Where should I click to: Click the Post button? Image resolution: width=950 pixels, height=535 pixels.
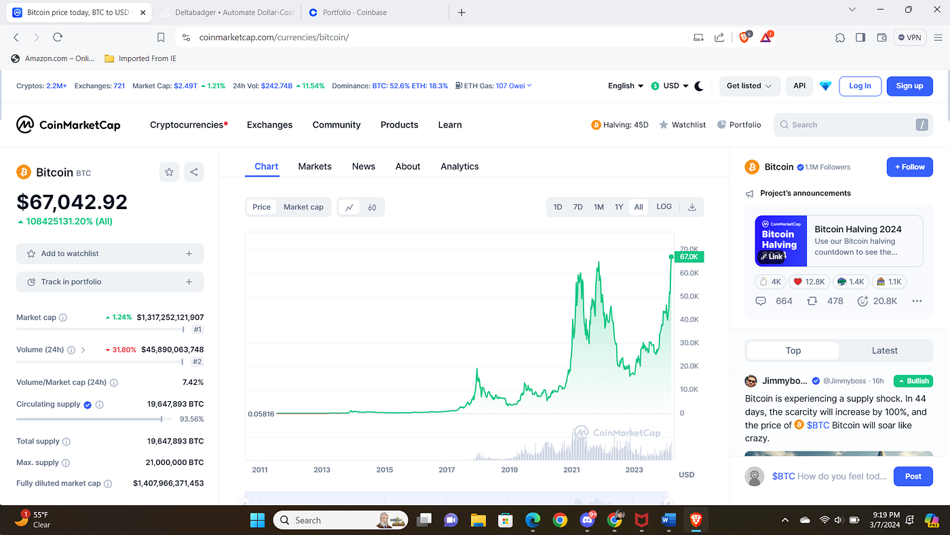[x=913, y=476]
